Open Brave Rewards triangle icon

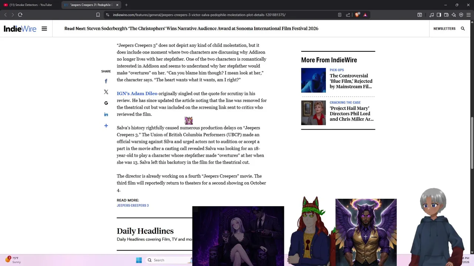pos(365,15)
